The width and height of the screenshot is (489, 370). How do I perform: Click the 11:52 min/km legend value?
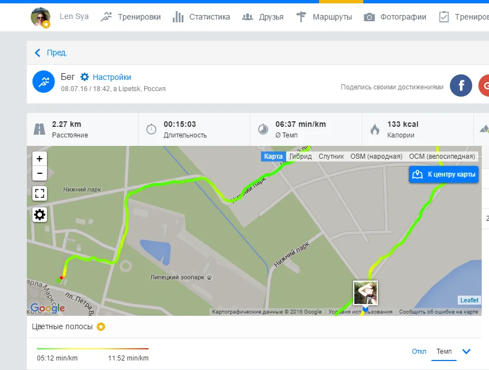128,358
